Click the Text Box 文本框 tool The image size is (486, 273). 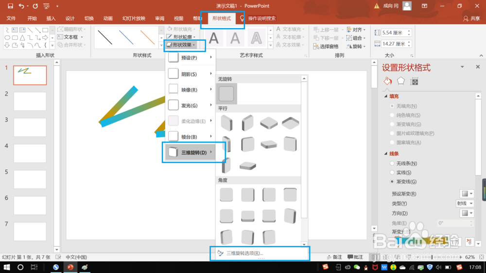coord(70,37)
